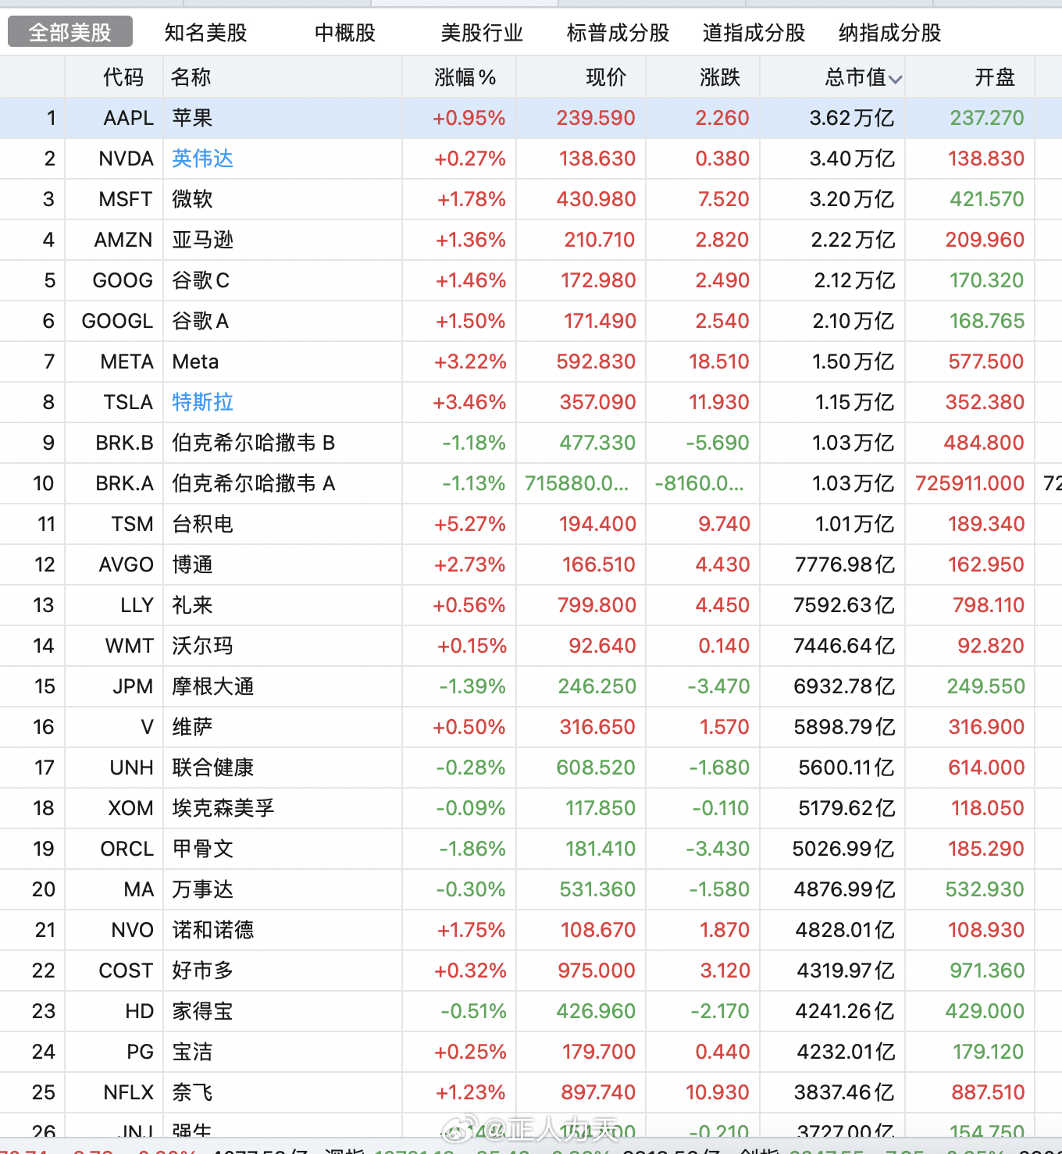1062x1154 pixels.
Task: Click XOM price 117.850
Action: (600, 808)
